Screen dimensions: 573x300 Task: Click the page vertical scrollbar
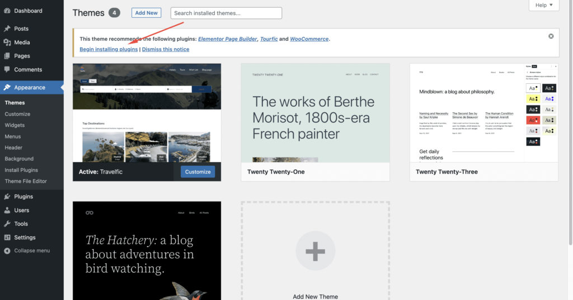(571, 122)
